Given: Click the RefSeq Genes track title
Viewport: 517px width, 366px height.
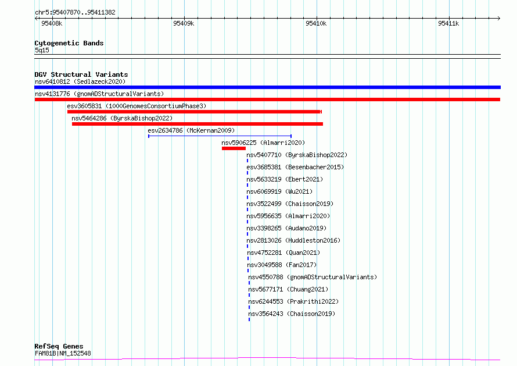Looking at the screenshot, I should pos(59,347).
